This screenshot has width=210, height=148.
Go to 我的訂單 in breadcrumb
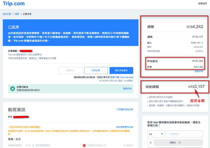(7, 14)
